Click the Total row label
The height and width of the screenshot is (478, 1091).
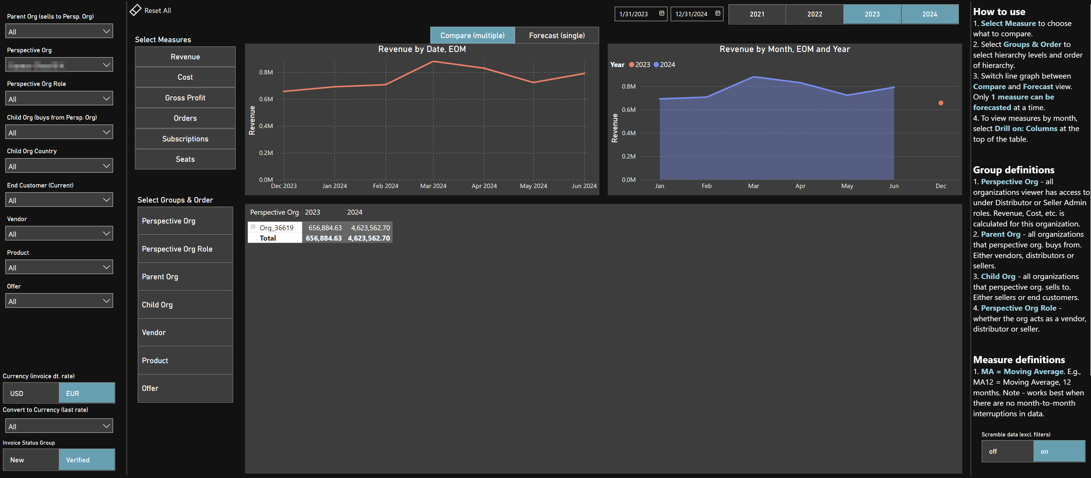[x=268, y=238]
